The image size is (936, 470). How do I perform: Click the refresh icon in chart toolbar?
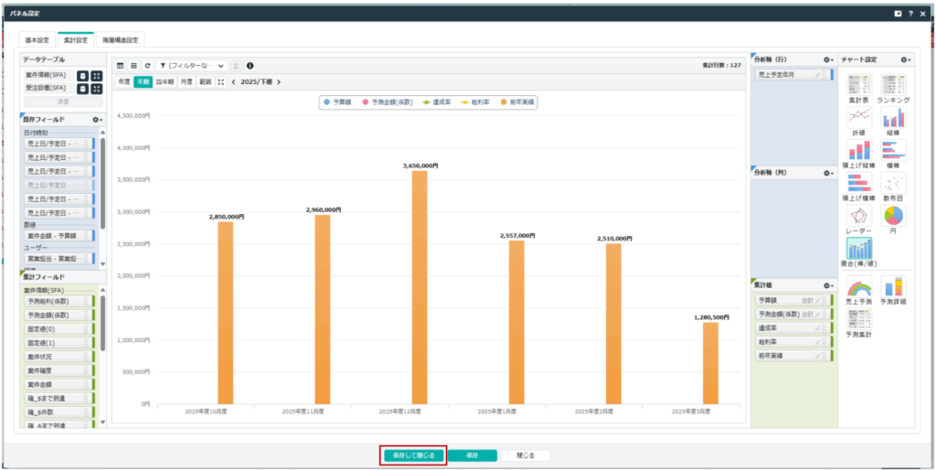tap(147, 66)
